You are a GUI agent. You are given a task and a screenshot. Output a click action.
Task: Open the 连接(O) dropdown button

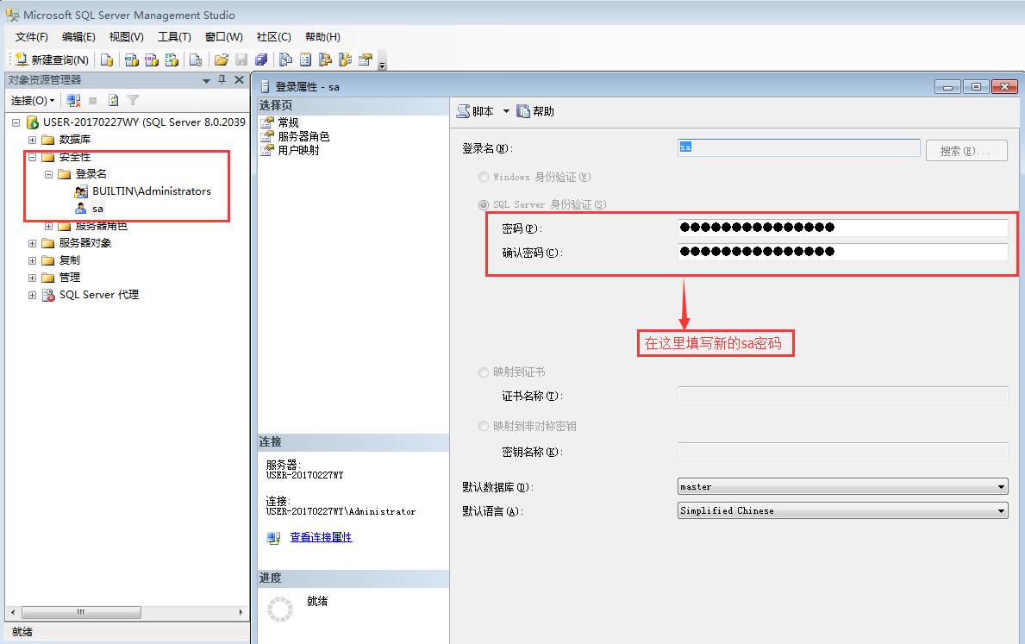[33, 101]
